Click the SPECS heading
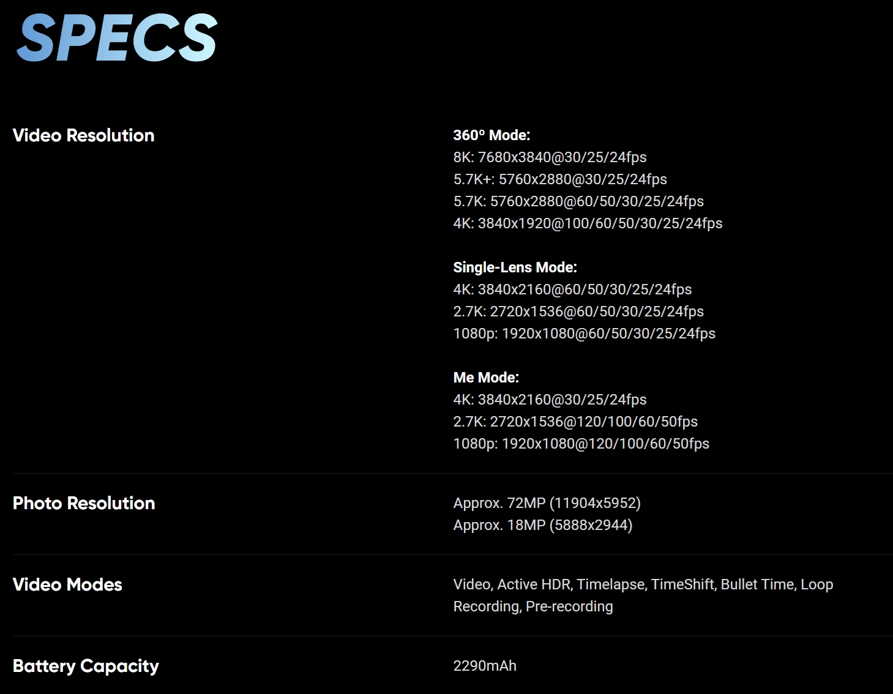Screen dimensions: 893x694 click(x=117, y=38)
